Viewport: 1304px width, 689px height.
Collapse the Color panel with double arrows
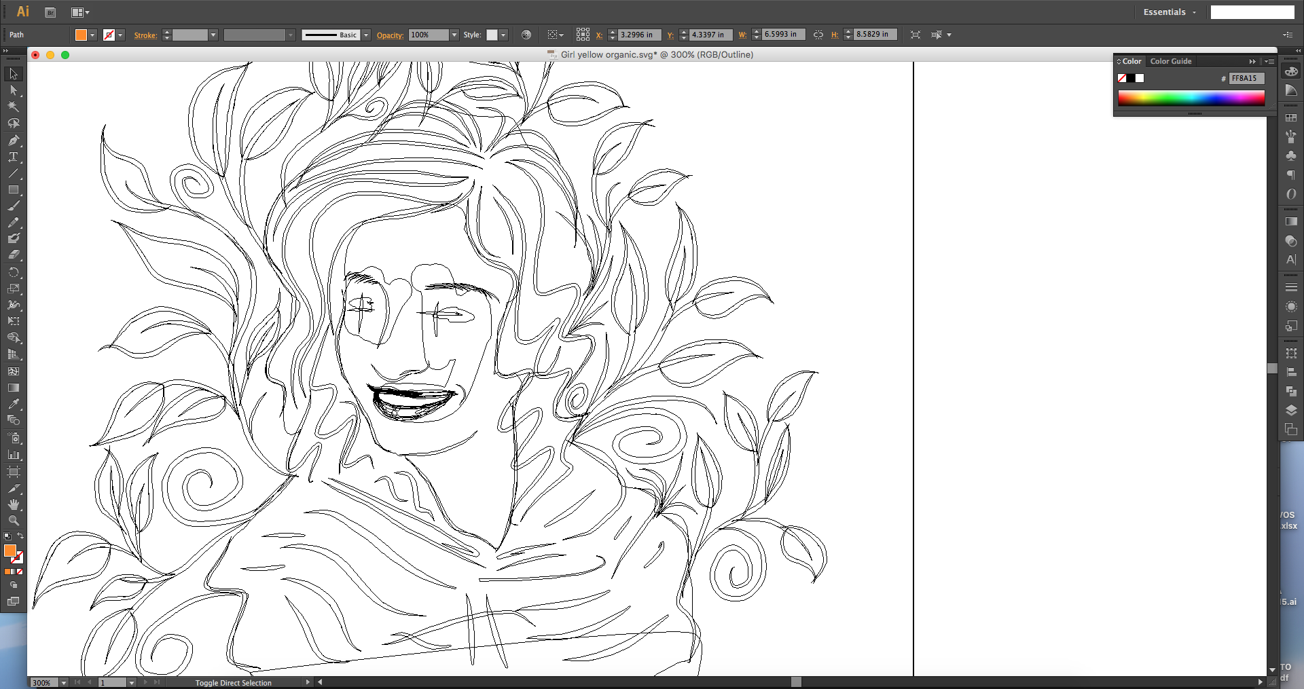1252,61
